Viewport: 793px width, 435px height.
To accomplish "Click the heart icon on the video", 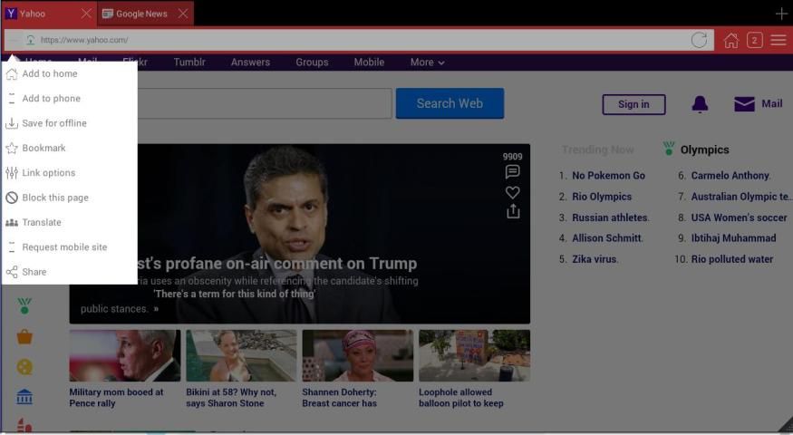I will (x=513, y=192).
